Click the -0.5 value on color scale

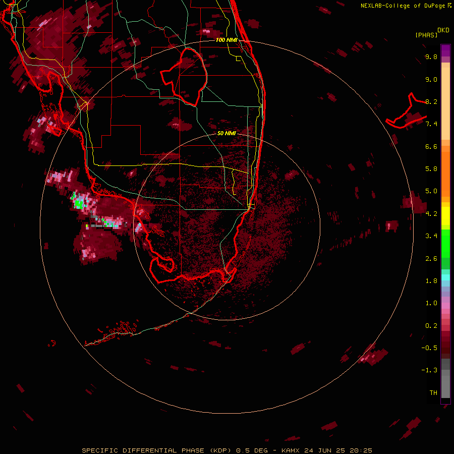coord(429,348)
